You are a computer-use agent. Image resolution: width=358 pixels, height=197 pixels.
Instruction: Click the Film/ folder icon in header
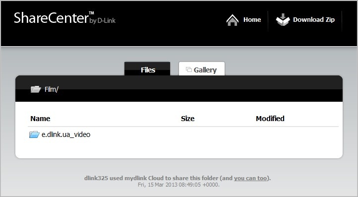point(36,89)
